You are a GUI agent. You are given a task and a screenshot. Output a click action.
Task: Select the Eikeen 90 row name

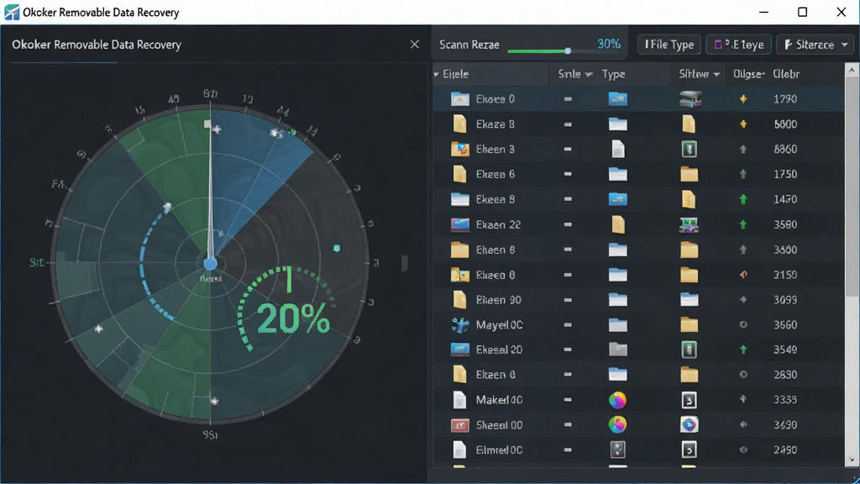pos(498,300)
